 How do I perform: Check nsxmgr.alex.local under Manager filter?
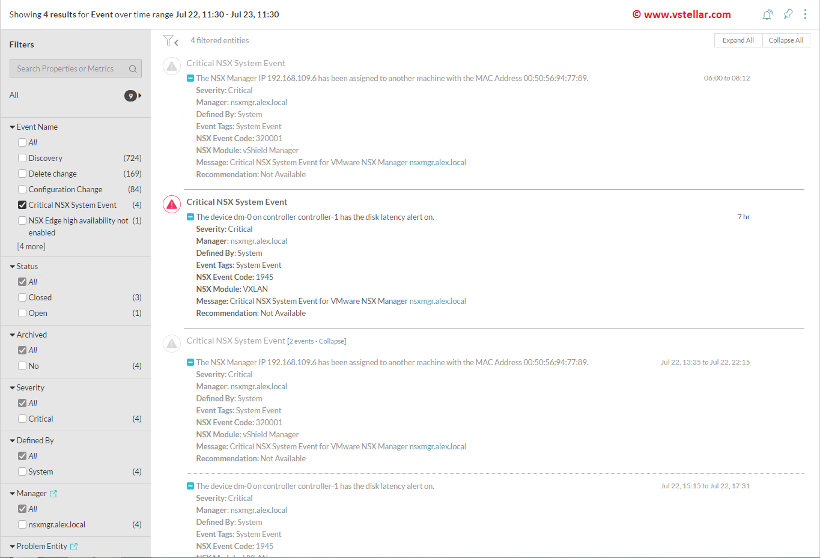(22, 524)
